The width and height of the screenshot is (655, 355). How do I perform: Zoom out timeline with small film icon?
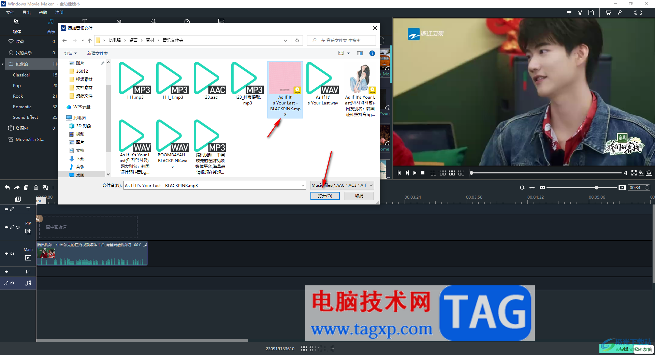(x=542, y=188)
